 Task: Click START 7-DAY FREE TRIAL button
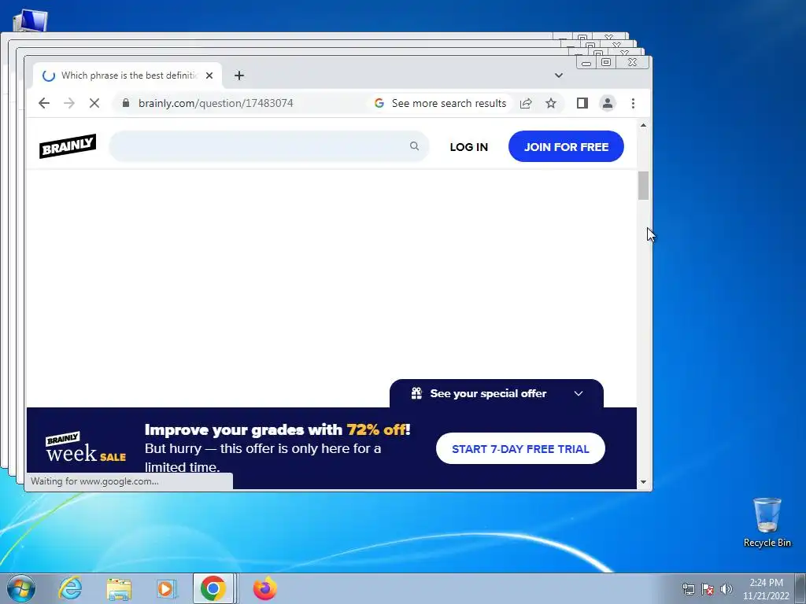(x=520, y=448)
